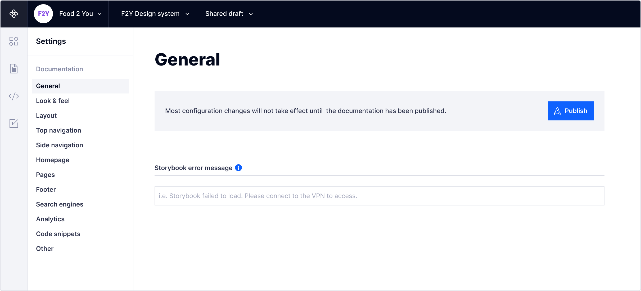Click the F2Y workspace avatar
The image size is (641, 291).
[43, 14]
